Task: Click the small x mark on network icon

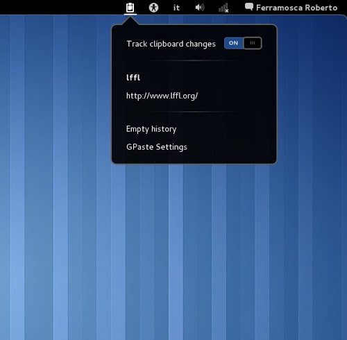Action: coord(227,10)
